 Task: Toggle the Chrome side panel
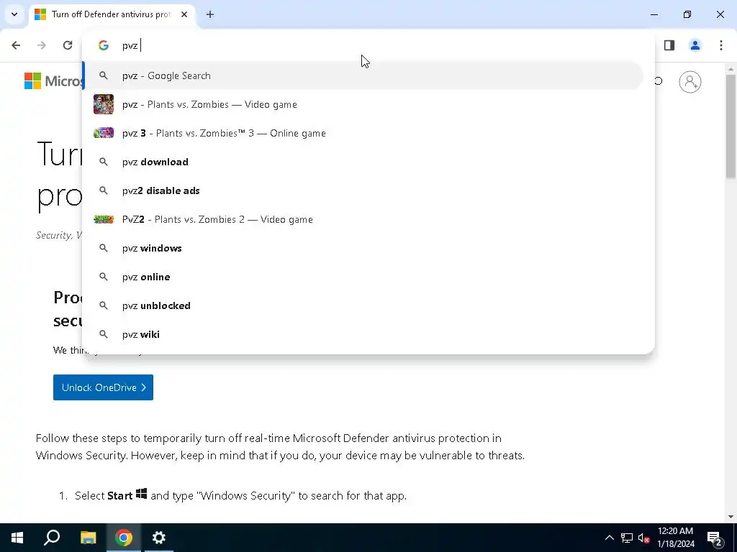(x=669, y=45)
